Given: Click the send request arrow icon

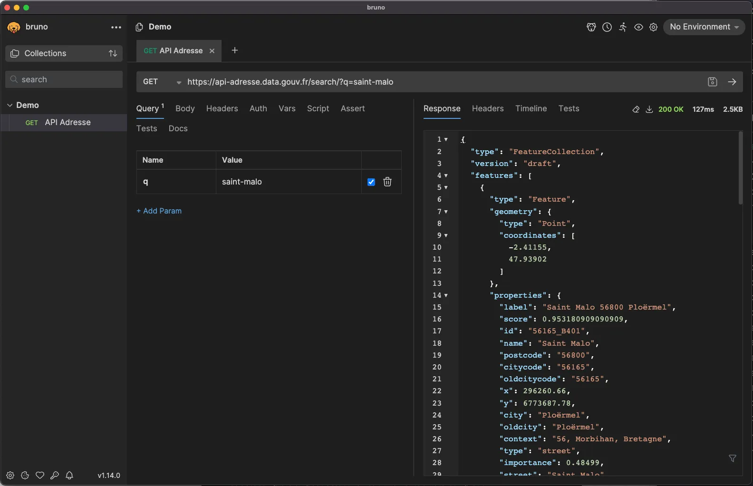Looking at the screenshot, I should (x=732, y=82).
